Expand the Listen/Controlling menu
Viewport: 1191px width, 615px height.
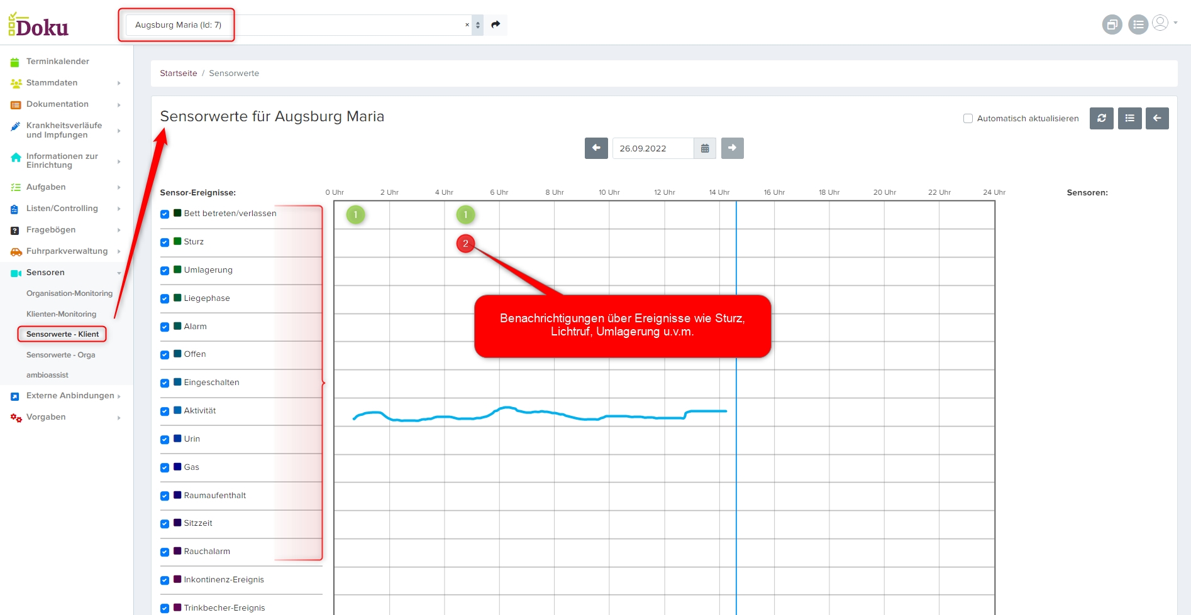pos(119,209)
